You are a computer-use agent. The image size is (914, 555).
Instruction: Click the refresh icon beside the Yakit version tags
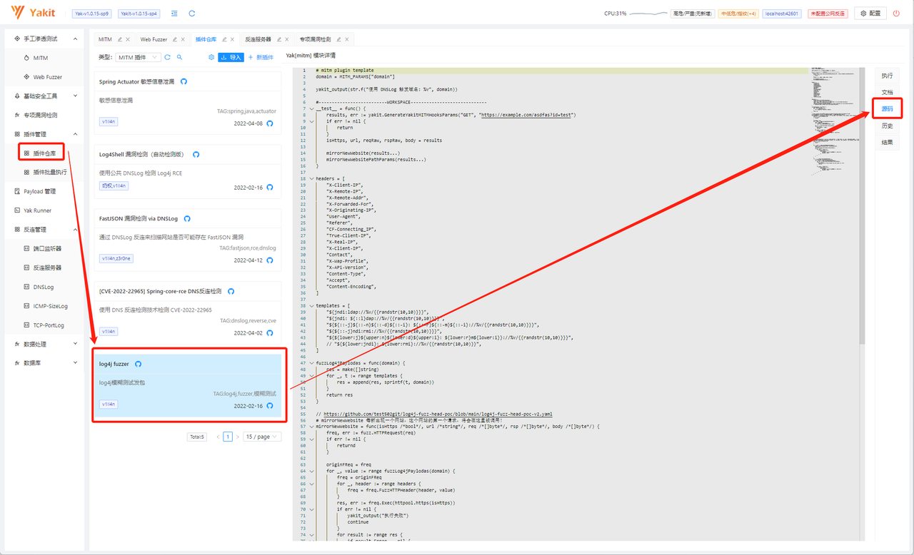click(x=192, y=13)
